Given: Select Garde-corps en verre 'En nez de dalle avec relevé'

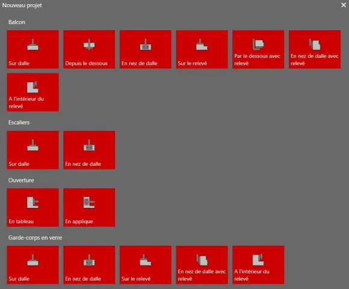Looking at the screenshot, I should [202, 265].
